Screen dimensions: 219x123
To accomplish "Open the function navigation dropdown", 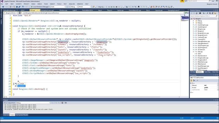I will point(102,13).
